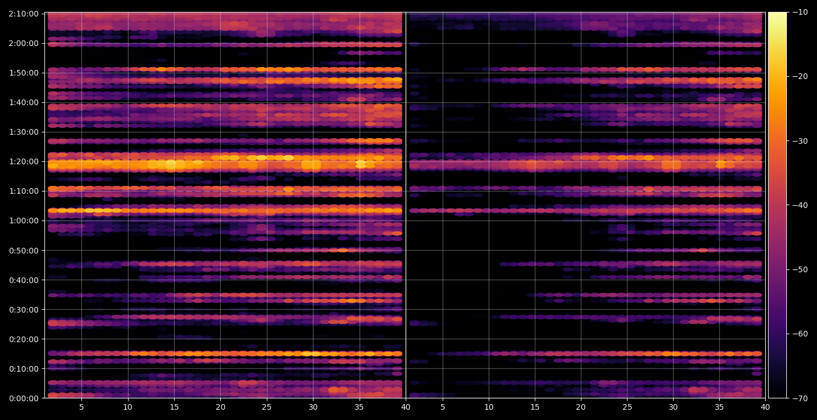This screenshot has height=420, width=817.
Task: Click the −20 colorbar tick label
Action: pos(800,77)
